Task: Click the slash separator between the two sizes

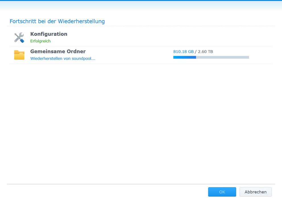Action: (x=196, y=52)
